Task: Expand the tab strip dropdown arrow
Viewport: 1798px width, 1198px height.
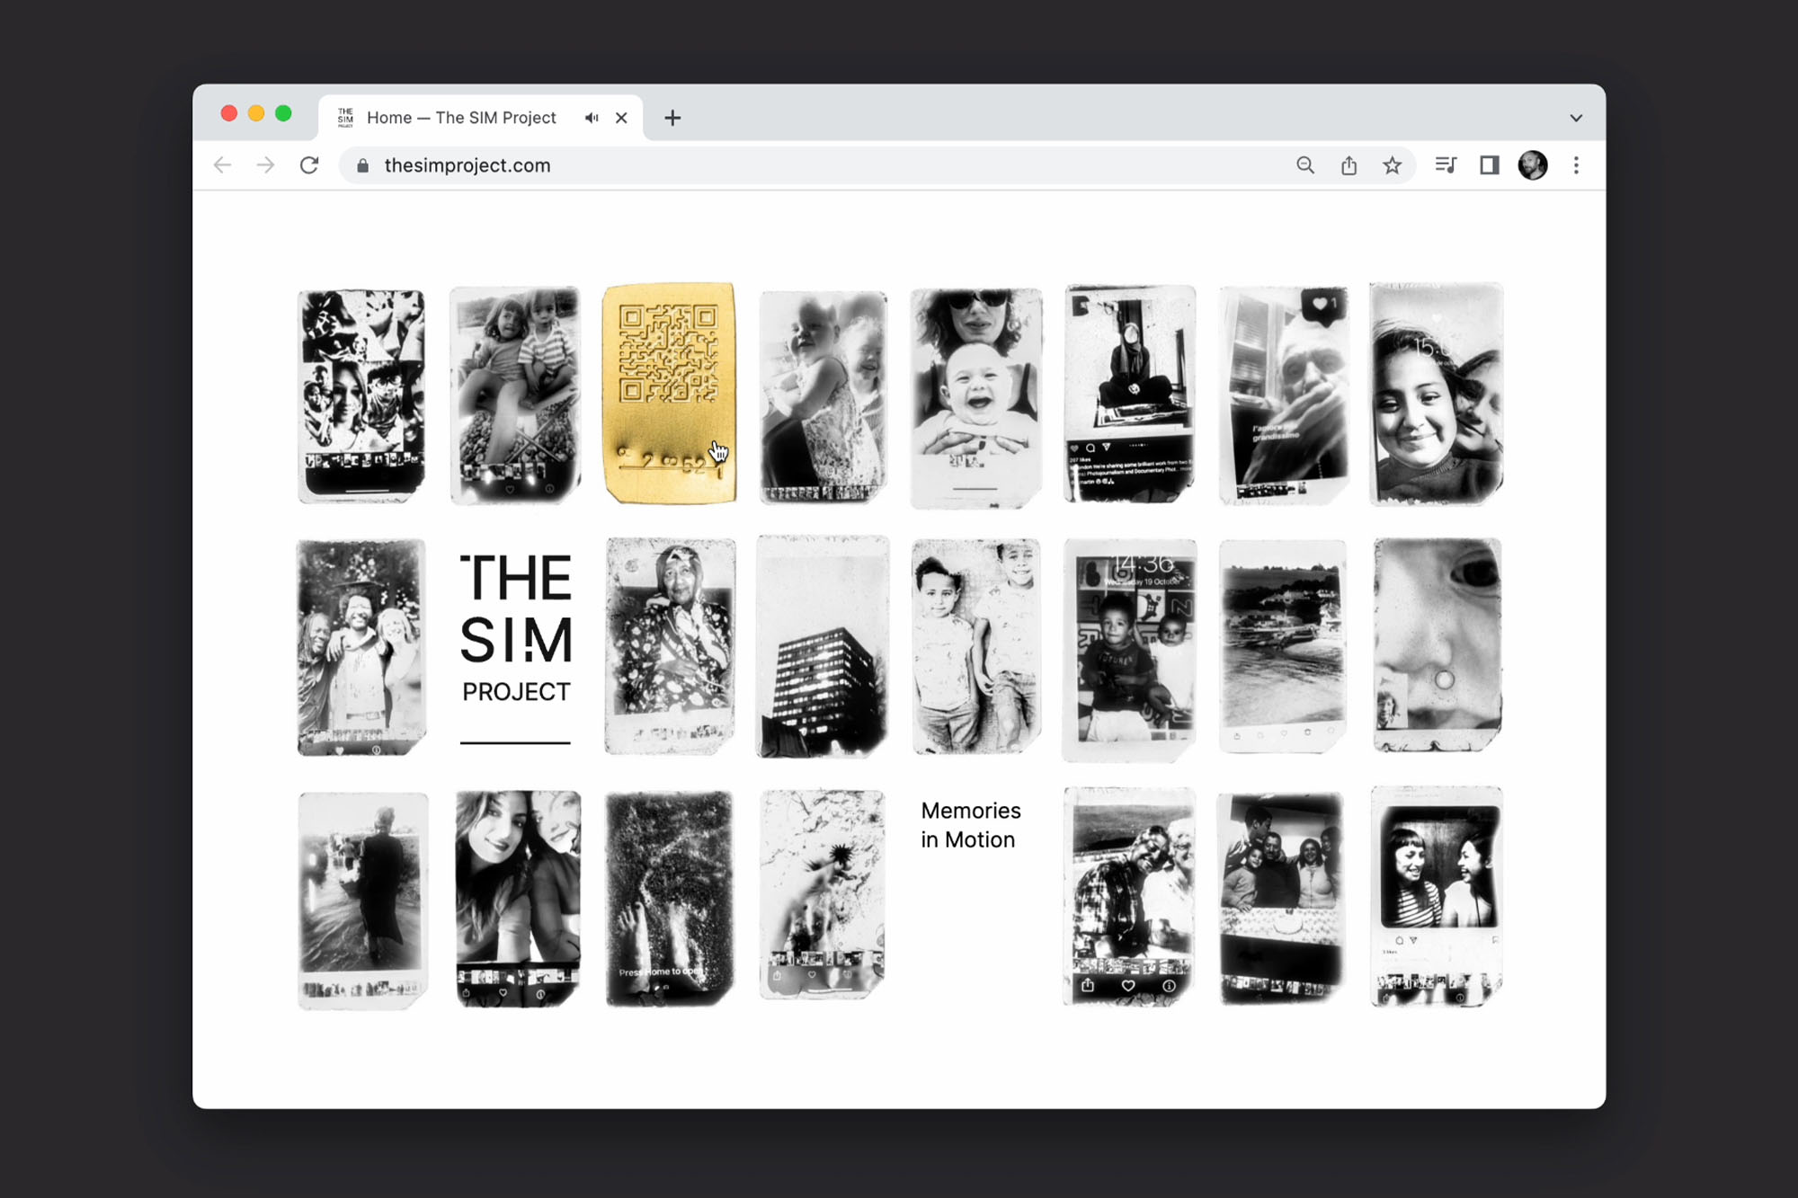Action: (x=1576, y=118)
